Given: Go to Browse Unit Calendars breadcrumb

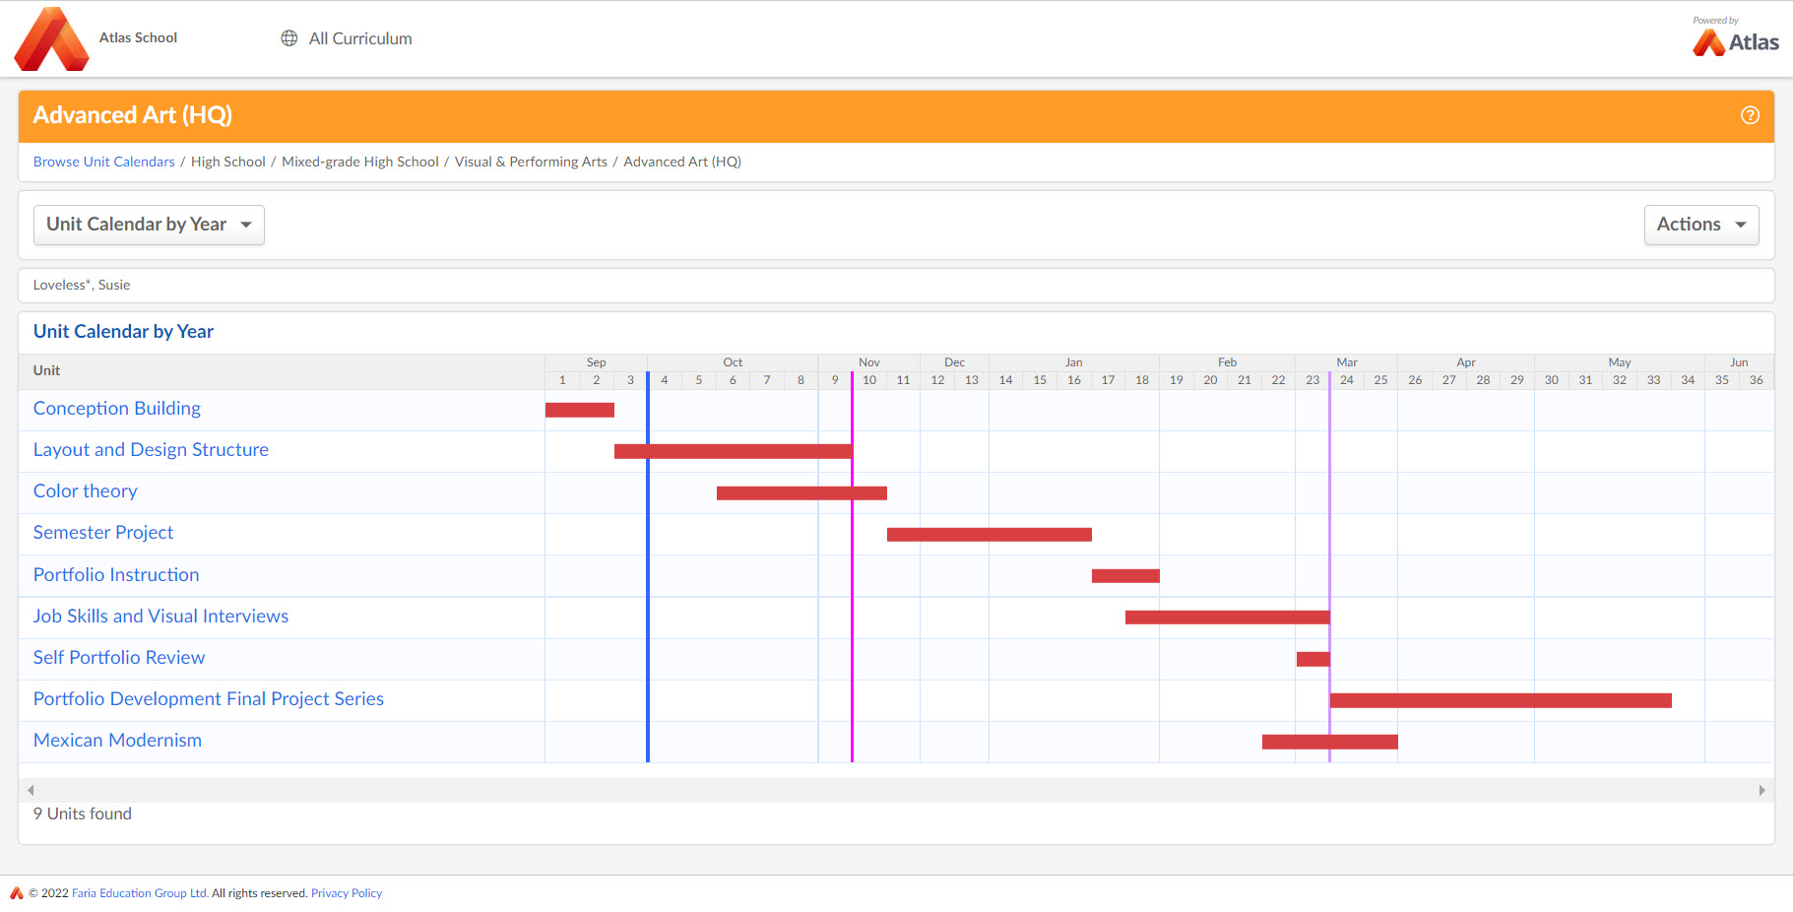Looking at the screenshot, I should coord(103,162).
